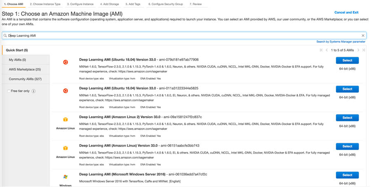This screenshot has width=371, height=187.
Task: Select the Microsoft Windows Server 2016 AMI
Action: point(347,175)
